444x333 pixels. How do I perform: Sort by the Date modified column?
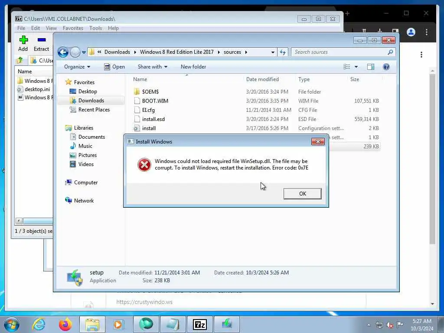tap(262, 79)
